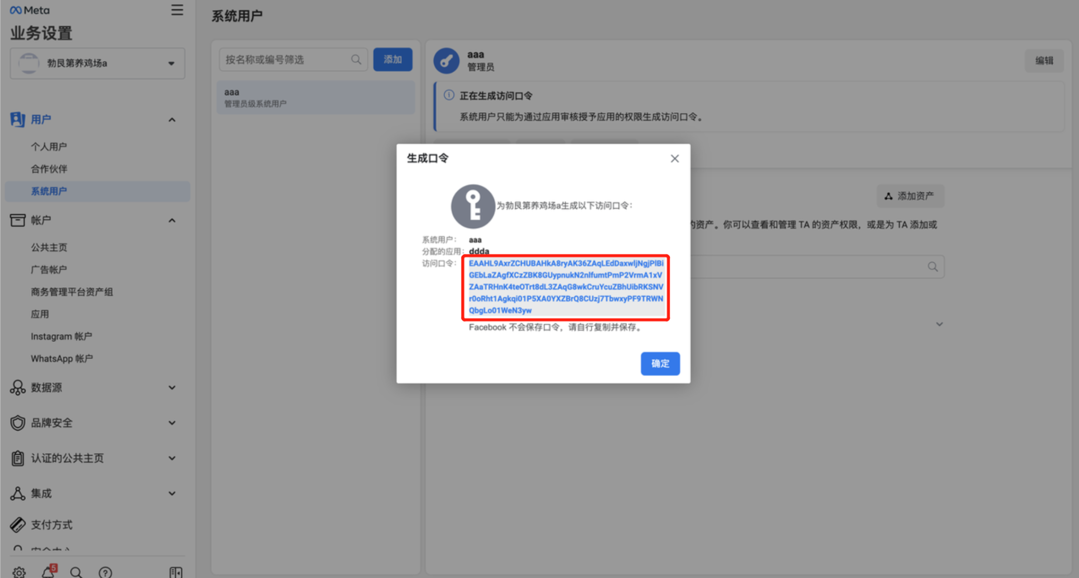Image resolution: width=1079 pixels, height=578 pixels.
Task: Open the notifications bell icon
Action: [x=48, y=571]
